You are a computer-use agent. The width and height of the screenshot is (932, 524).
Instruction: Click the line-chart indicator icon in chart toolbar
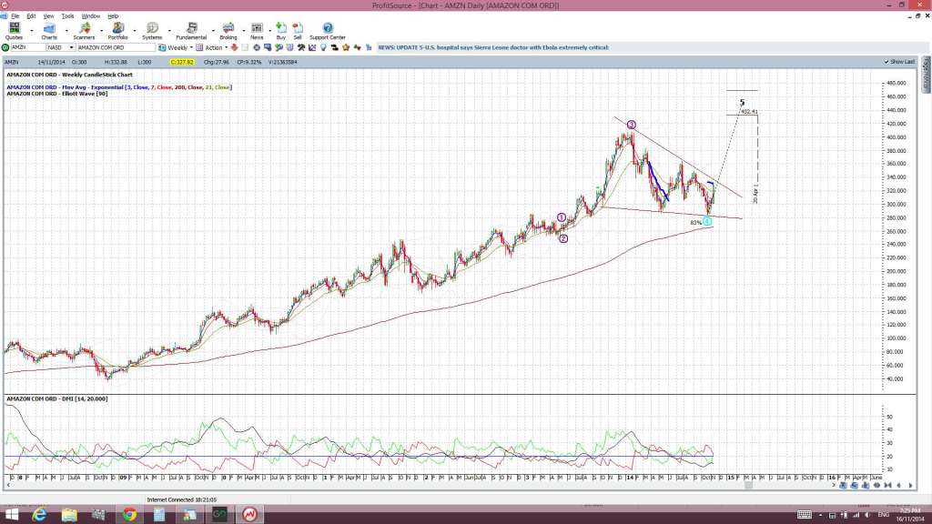(x=312, y=47)
